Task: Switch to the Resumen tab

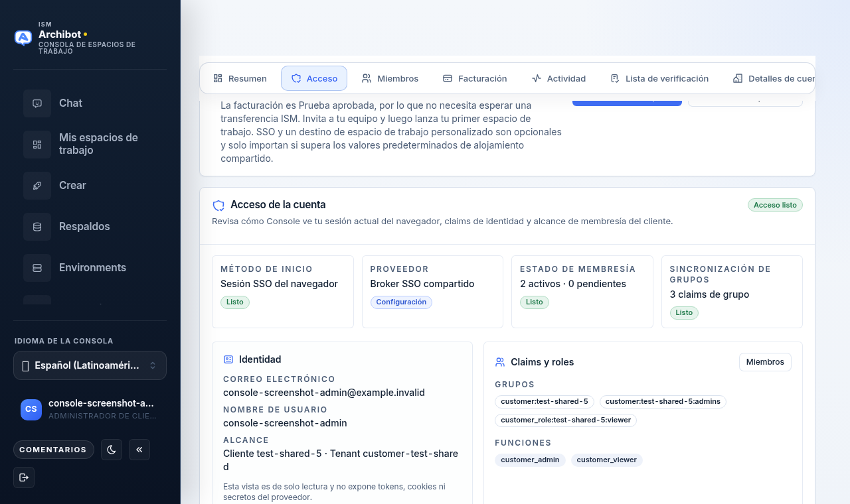Action: 240,78
